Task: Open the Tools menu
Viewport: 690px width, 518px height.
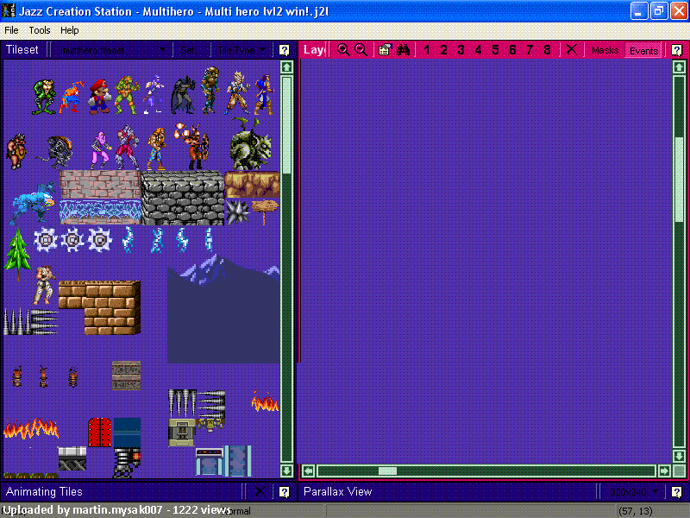Action: pos(40,30)
